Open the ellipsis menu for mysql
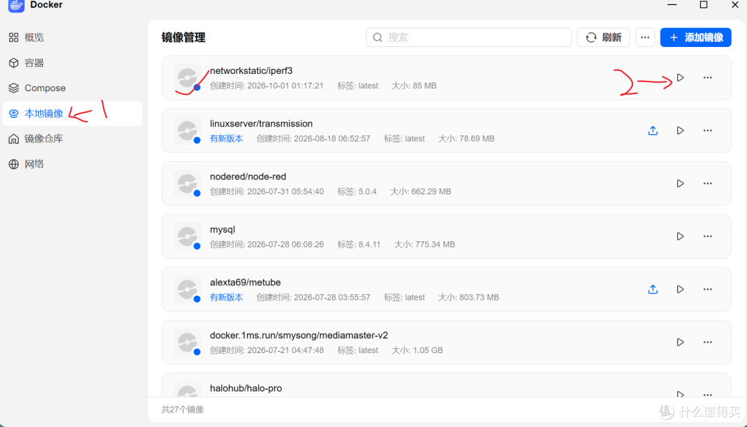This screenshot has height=427, width=747. pos(708,236)
